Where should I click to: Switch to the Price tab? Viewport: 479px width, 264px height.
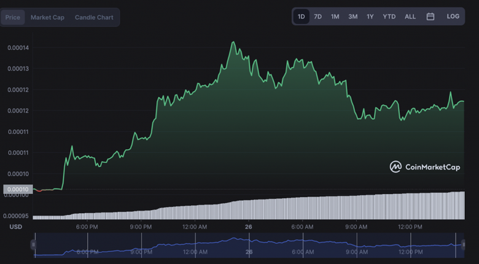click(13, 17)
